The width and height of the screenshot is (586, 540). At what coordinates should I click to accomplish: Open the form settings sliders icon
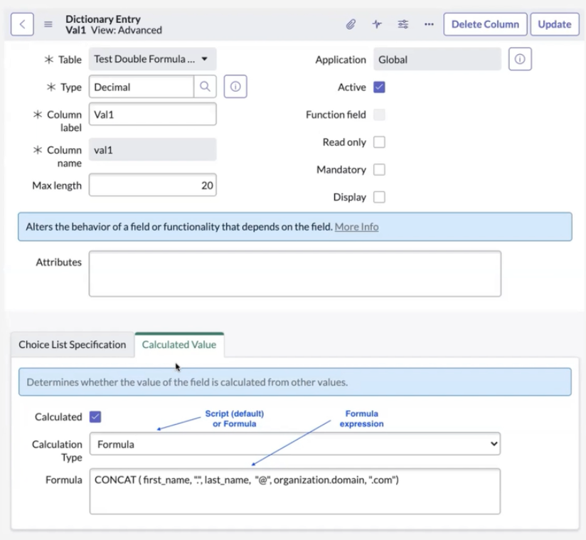click(x=403, y=23)
